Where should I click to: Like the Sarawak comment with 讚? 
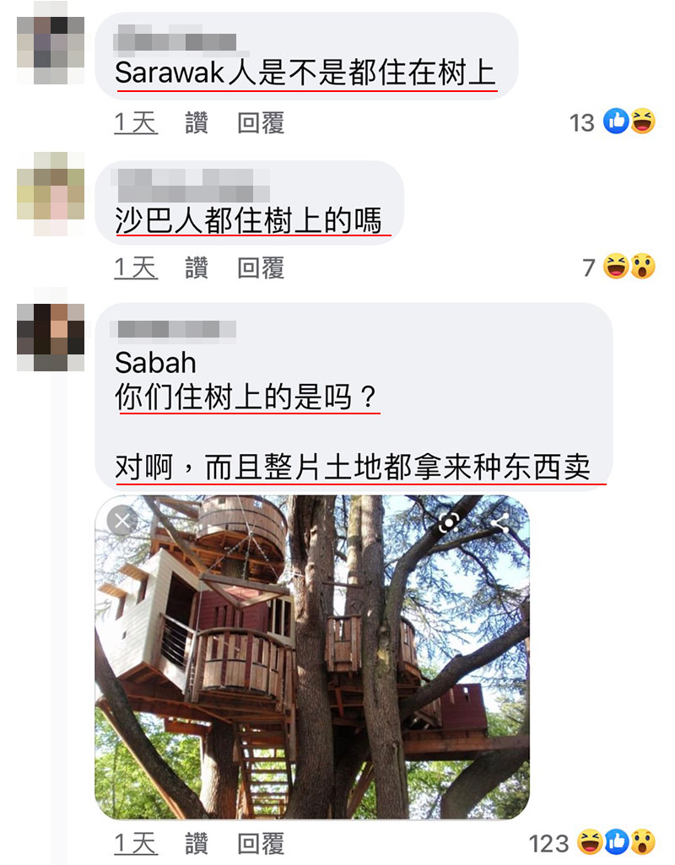(x=197, y=122)
